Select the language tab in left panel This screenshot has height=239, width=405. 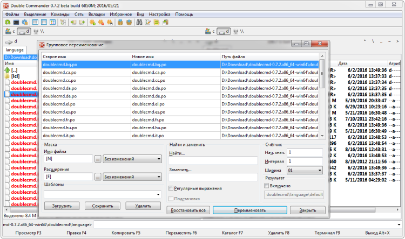tap(15, 50)
